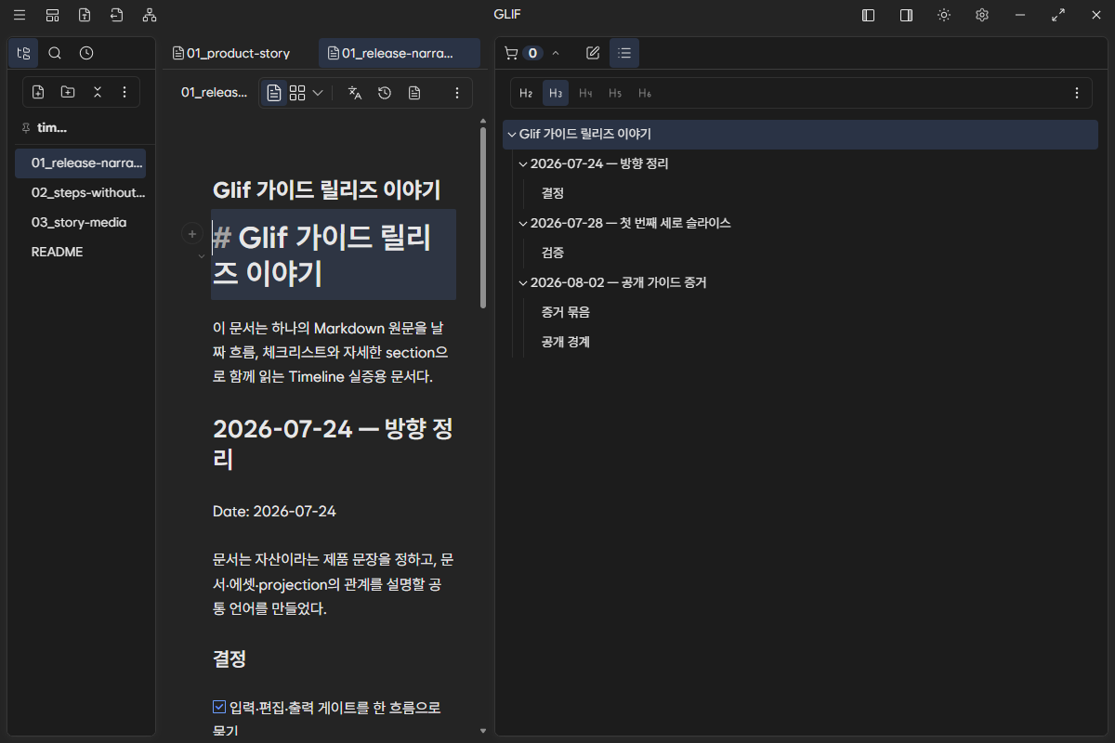Viewport: 1115px width, 743px height.
Task: Switch to the 01_product-story tab
Action: pyautogui.click(x=231, y=53)
